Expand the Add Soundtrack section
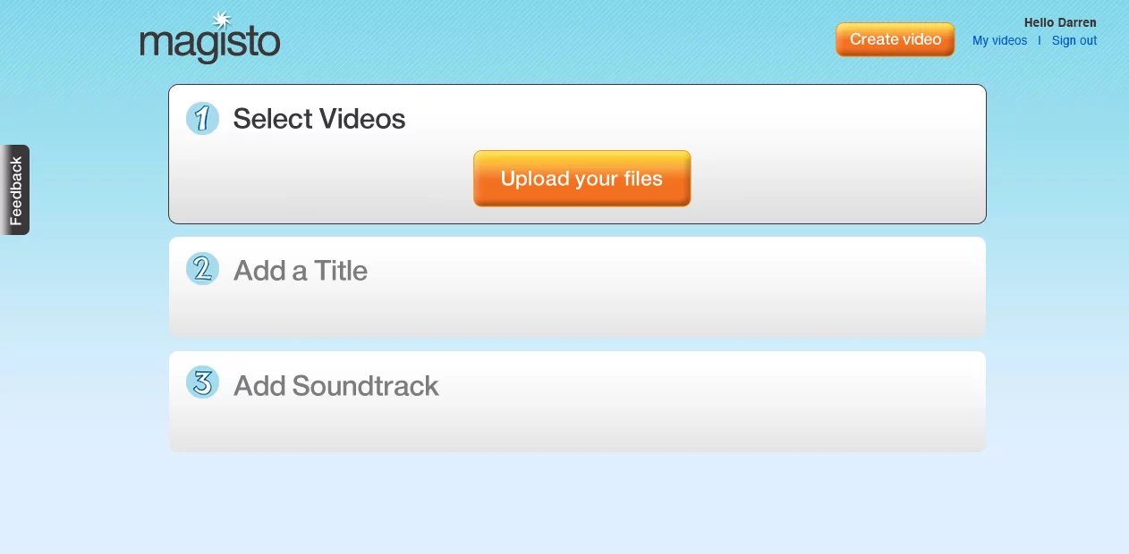This screenshot has height=554, width=1129. [335, 385]
